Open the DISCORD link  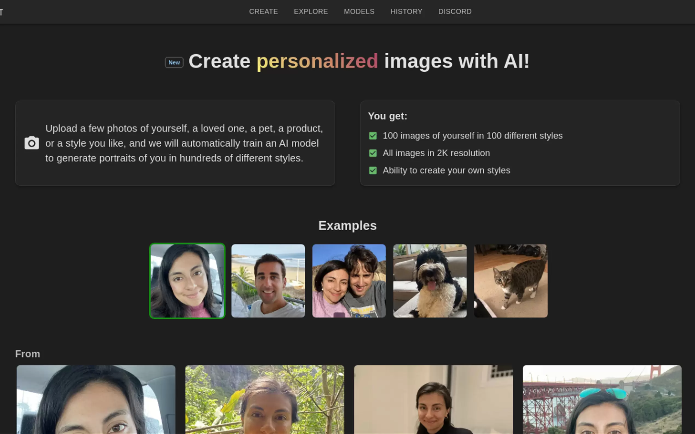pyautogui.click(x=454, y=11)
